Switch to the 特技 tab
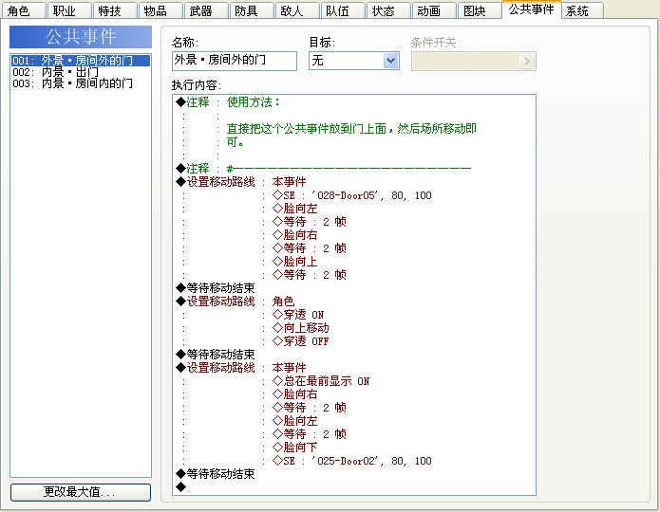The image size is (660, 512). 115,10
